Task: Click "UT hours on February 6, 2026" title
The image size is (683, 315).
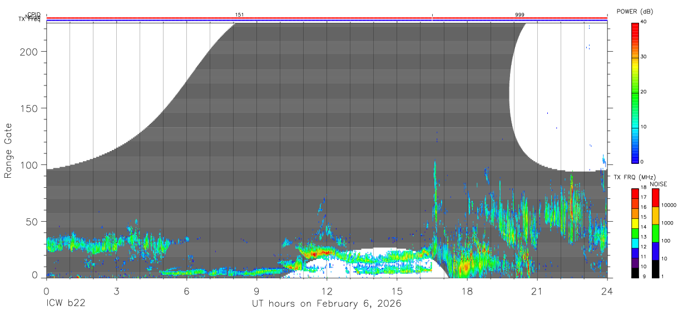Action: (x=326, y=304)
